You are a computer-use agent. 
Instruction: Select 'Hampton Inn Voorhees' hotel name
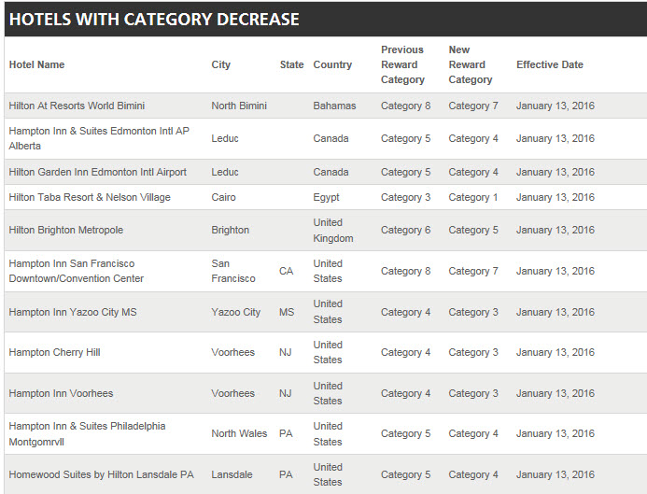point(61,393)
